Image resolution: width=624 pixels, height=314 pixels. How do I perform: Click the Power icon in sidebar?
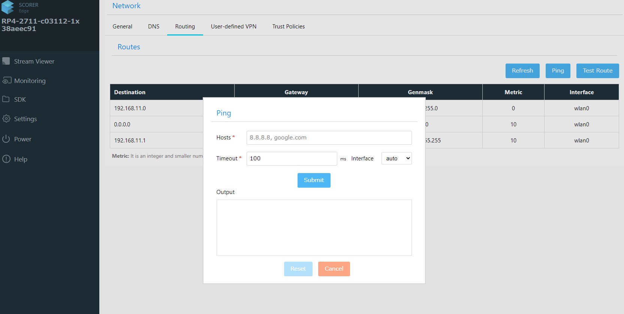pos(6,139)
